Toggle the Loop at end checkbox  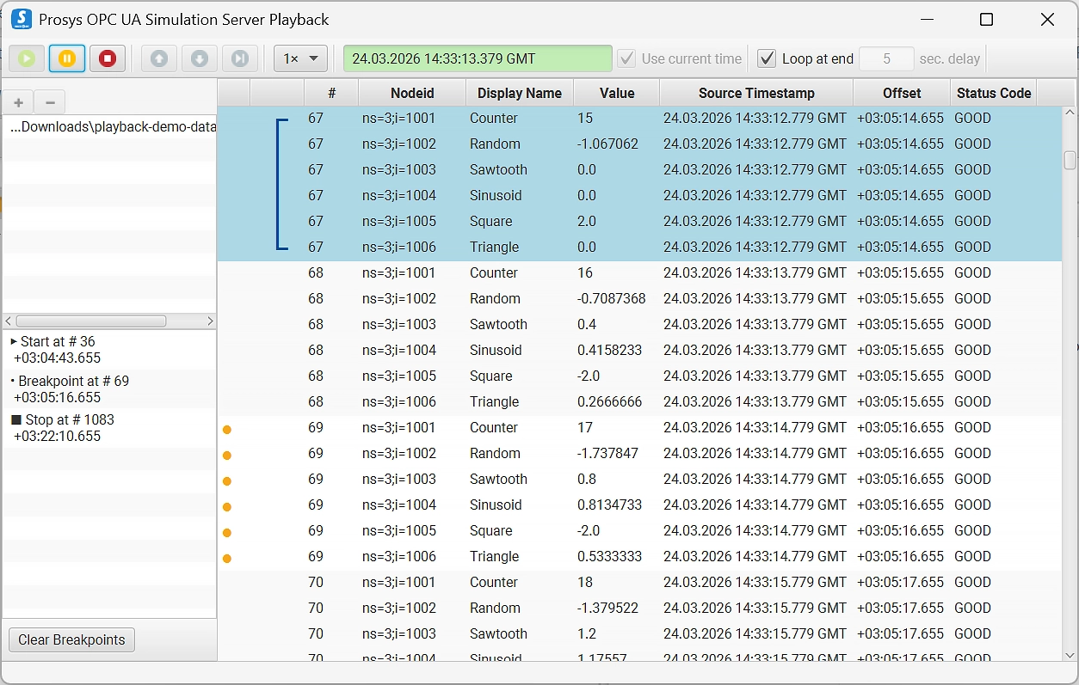(767, 58)
